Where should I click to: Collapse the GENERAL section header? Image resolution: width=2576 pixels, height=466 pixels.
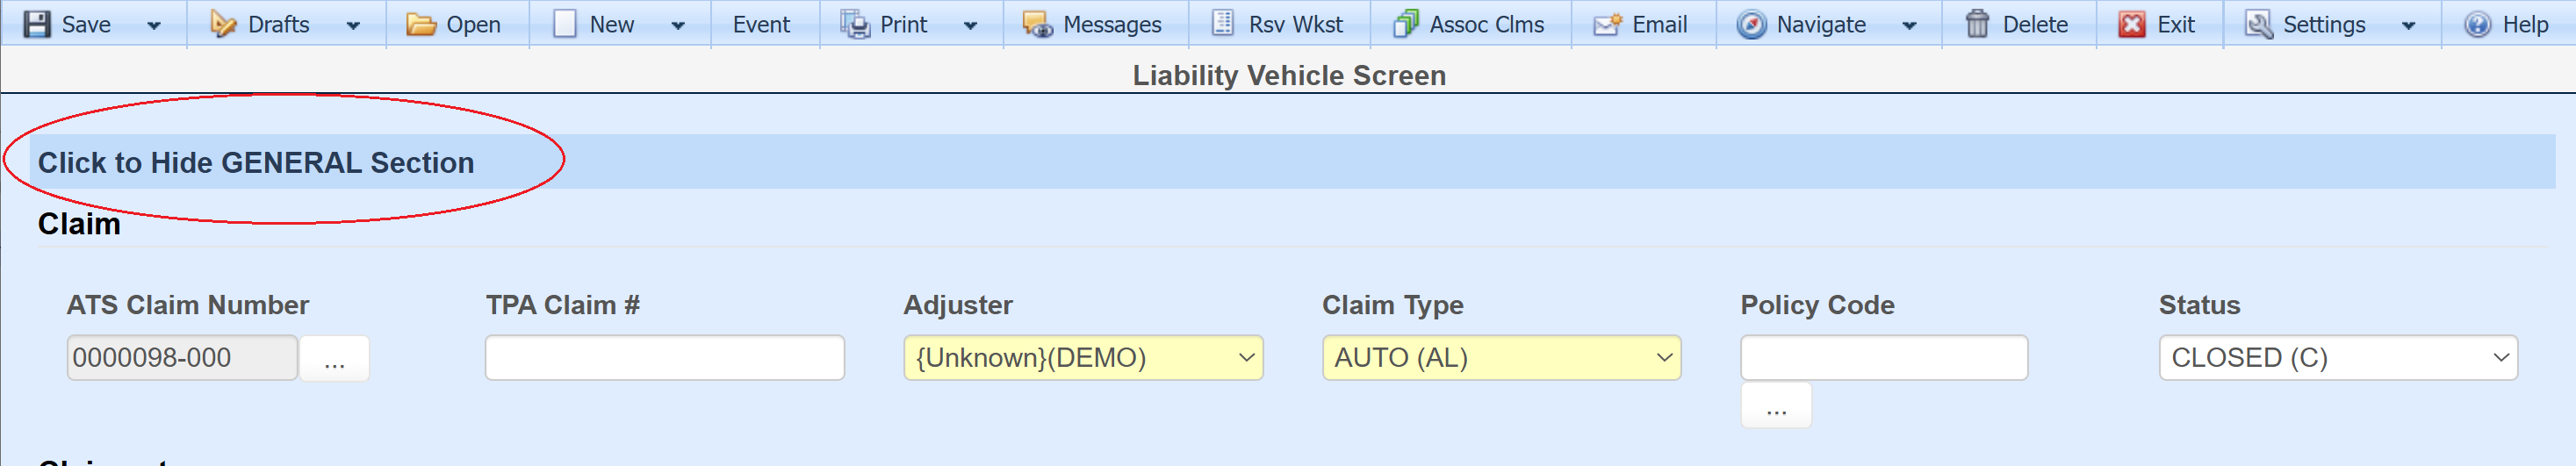(256, 163)
